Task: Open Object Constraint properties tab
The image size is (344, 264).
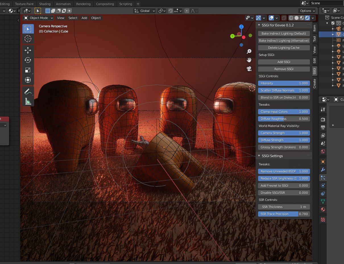Action: click(323, 194)
